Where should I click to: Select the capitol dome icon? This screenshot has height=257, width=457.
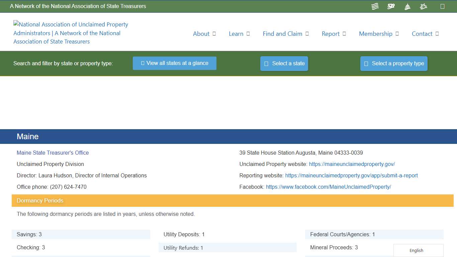click(x=407, y=6)
